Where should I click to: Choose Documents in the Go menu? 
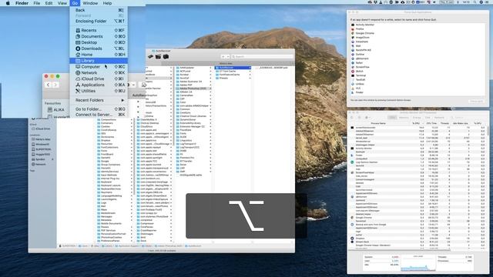click(x=99, y=36)
